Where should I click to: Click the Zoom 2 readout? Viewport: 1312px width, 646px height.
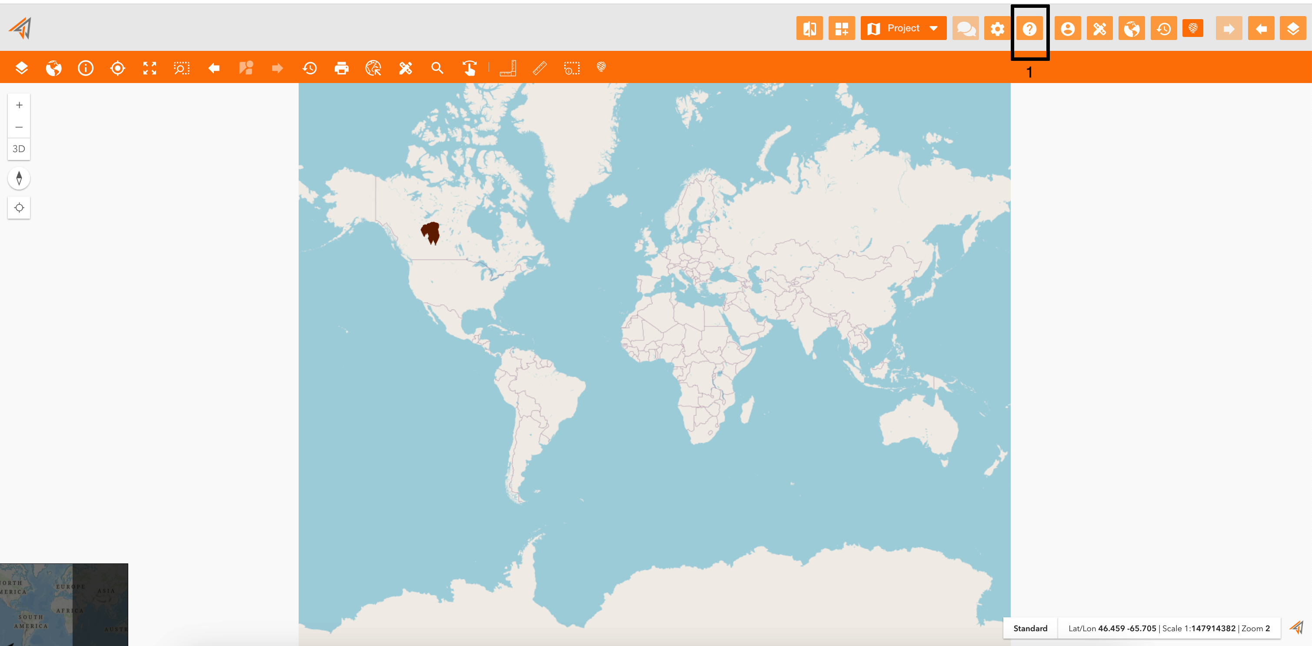pyautogui.click(x=1255, y=628)
